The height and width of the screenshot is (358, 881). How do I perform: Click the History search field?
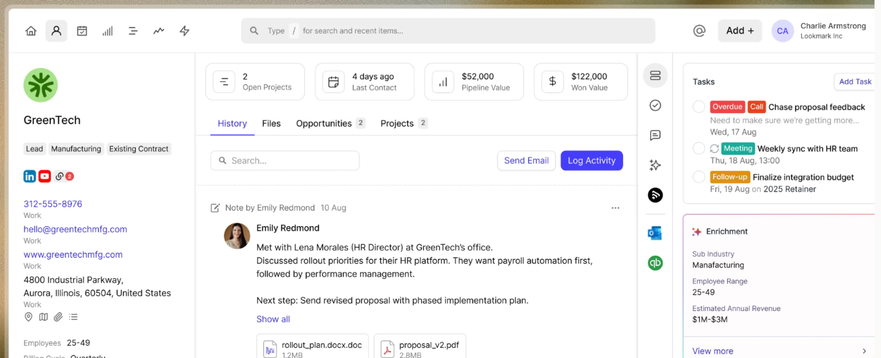tap(285, 161)
